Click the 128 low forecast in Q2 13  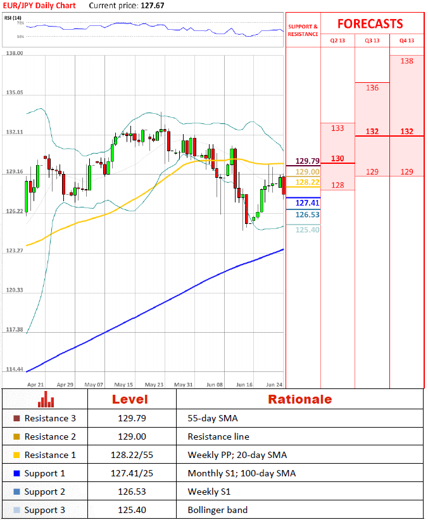click(x=337, y=185)
